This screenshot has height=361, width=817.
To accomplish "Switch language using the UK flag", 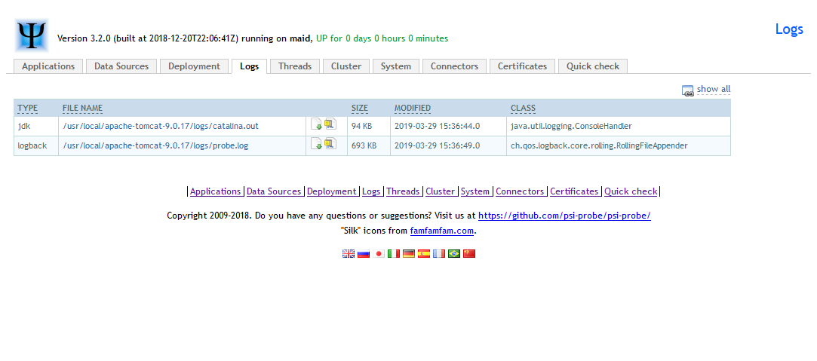I will click(x=349, y=254).
